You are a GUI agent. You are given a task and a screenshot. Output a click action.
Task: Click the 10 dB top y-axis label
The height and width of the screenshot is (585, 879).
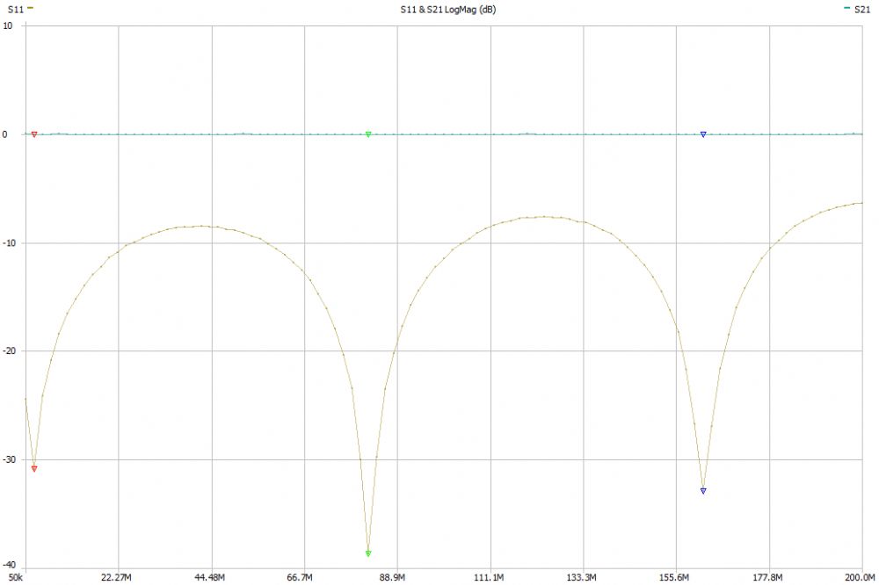[x=8, y=25]
